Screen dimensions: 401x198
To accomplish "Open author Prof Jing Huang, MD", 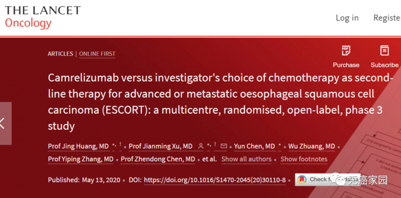I will coord(78,146).
